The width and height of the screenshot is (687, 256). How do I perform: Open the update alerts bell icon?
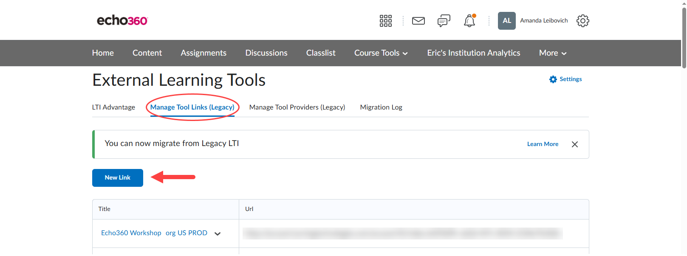[469, 21]
